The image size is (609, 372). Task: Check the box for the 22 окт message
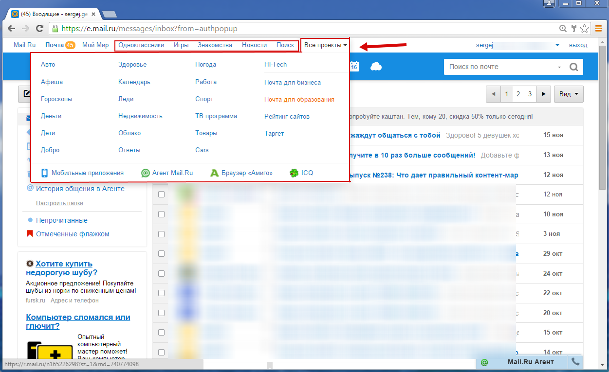(162, 293)
